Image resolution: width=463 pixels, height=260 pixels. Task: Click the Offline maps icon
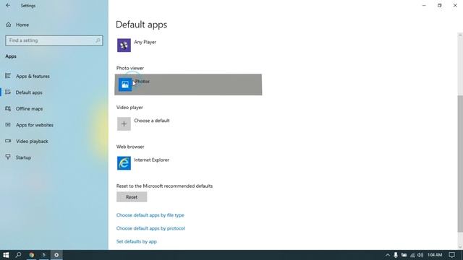[8, 108]
